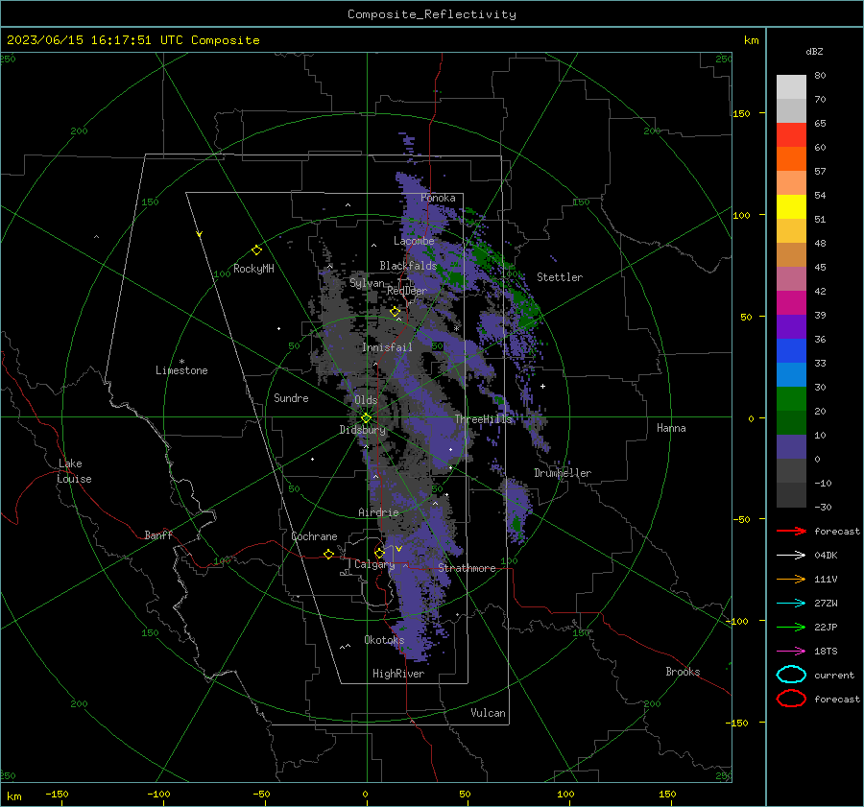Click the Ponoka city label

438,198
